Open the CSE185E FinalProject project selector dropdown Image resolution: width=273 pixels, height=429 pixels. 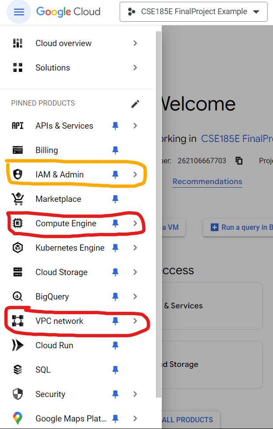click(x=193, y=12)
